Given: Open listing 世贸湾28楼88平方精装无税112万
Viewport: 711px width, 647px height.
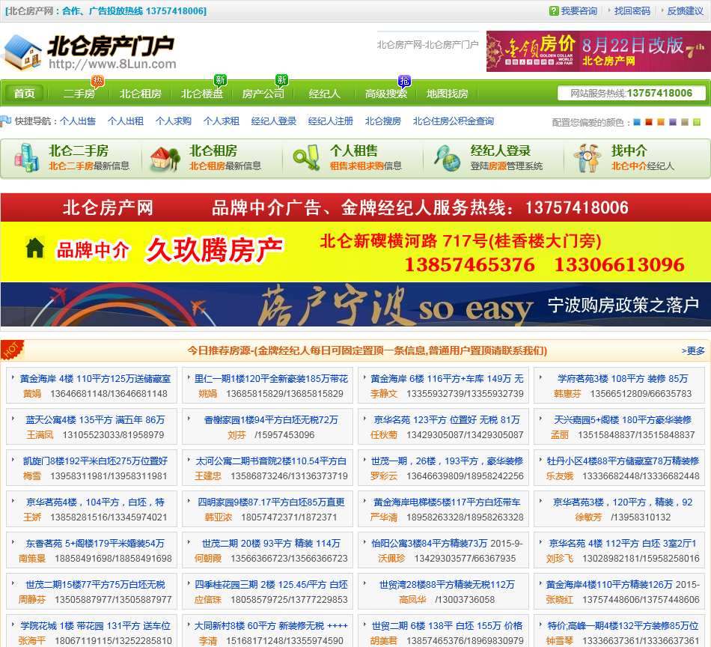Looking at the screenshot, I should (x=447, y=585).
